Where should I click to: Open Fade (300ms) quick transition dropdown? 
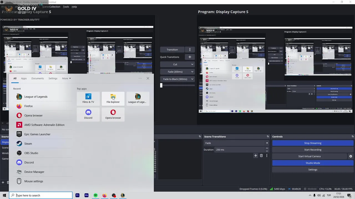point(177,72)
